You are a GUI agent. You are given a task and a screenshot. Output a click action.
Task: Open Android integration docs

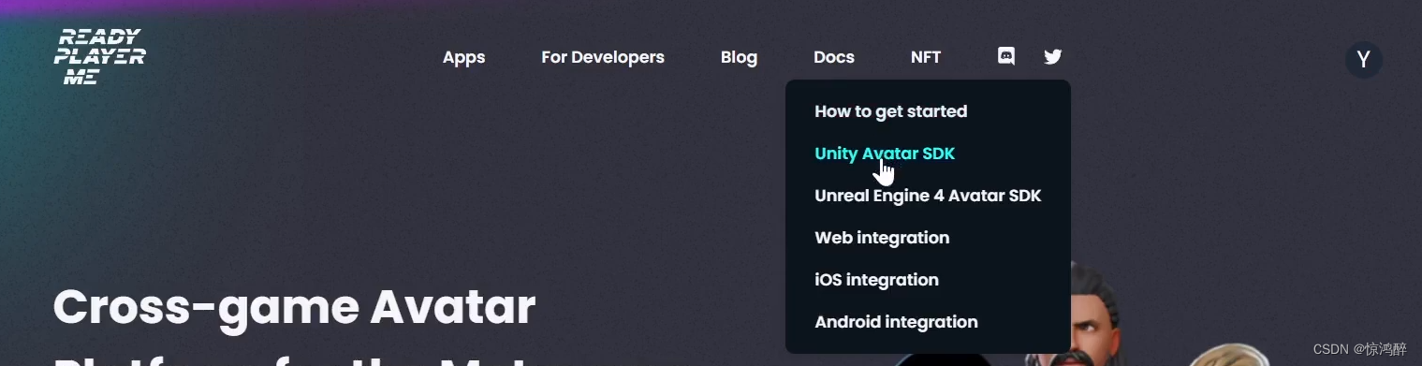pos(896,322)
